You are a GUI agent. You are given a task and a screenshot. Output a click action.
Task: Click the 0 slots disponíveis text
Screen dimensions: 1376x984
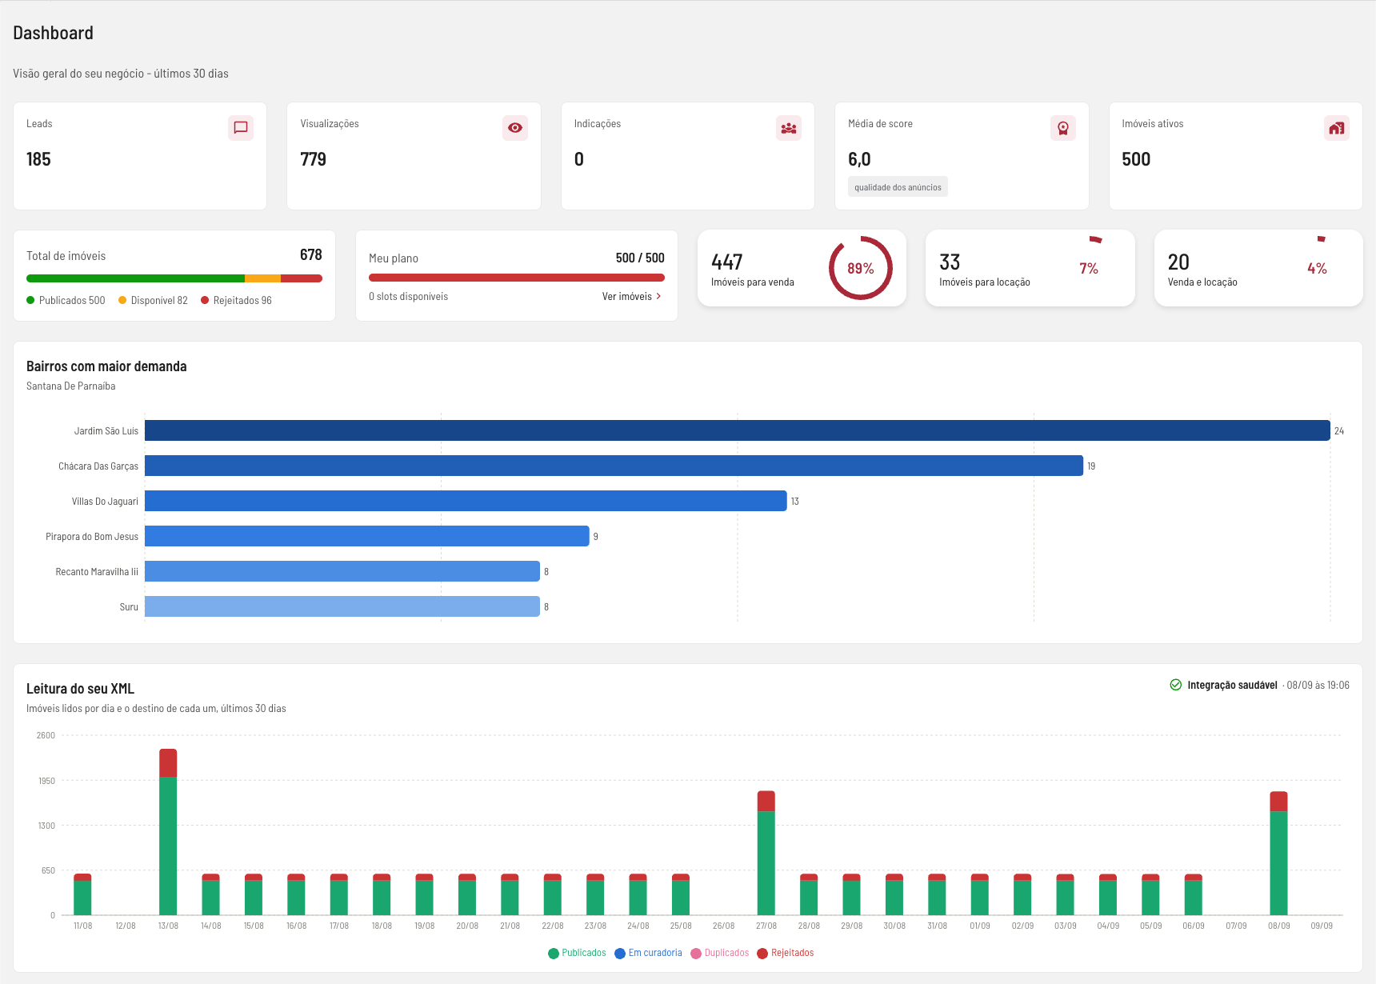click(x=408, y=296)
